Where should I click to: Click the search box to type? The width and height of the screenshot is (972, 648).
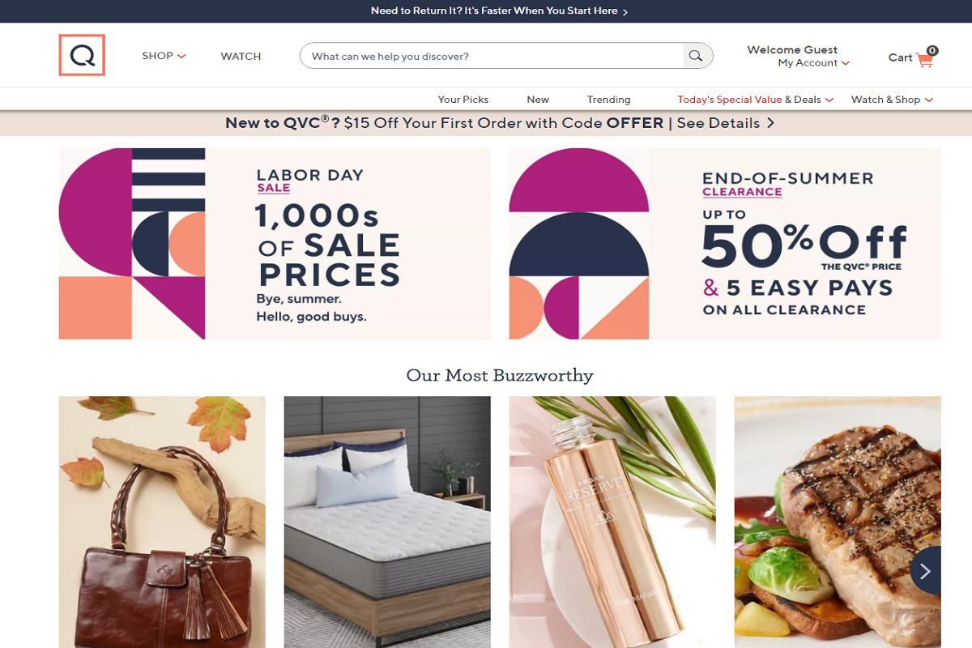(492, 56)
